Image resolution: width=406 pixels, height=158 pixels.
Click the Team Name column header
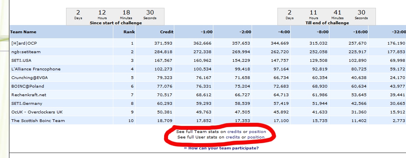(x=23, y=32)
